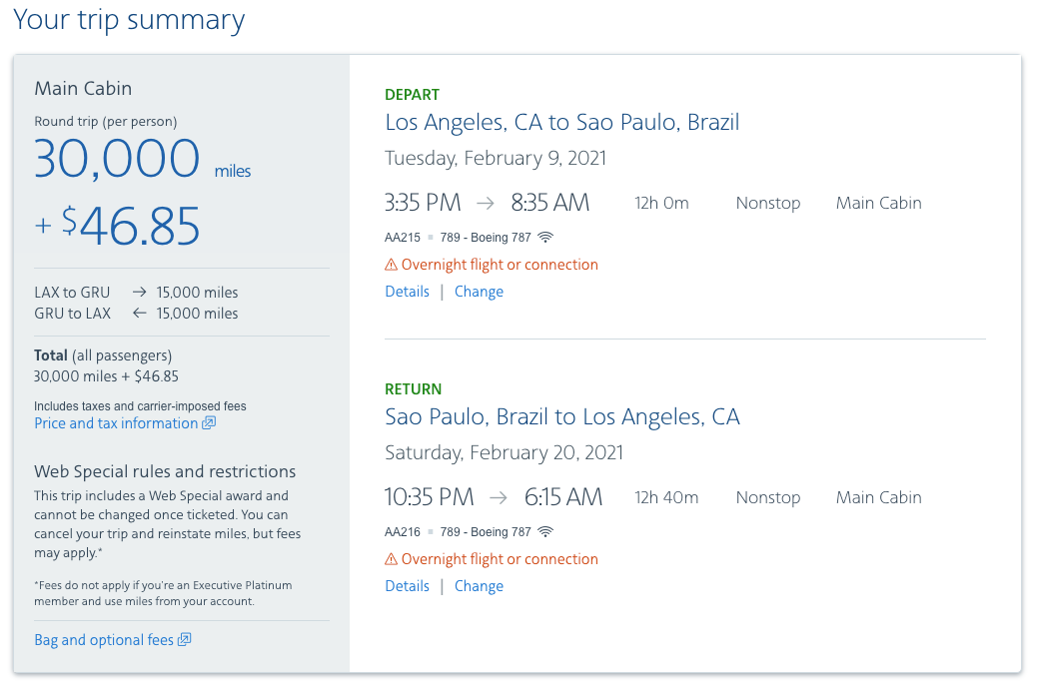This screenshot has height=692, width=1046.
Task: Click the departing flight overnight warning triangle
Action: (x=392, y=265)
